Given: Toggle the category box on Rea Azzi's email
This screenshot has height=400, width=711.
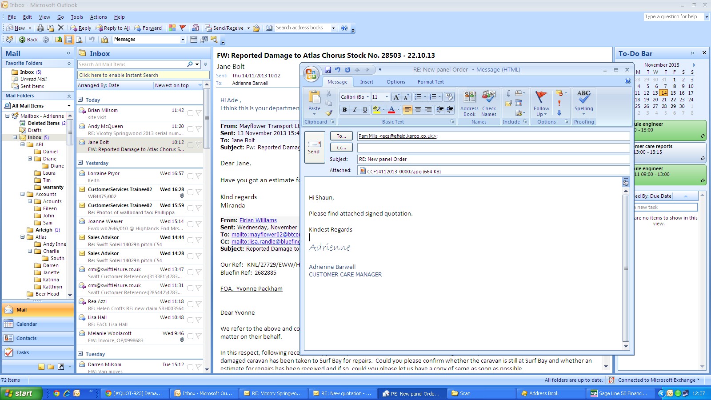Looking at the screenshot, I should pos(190,304).
